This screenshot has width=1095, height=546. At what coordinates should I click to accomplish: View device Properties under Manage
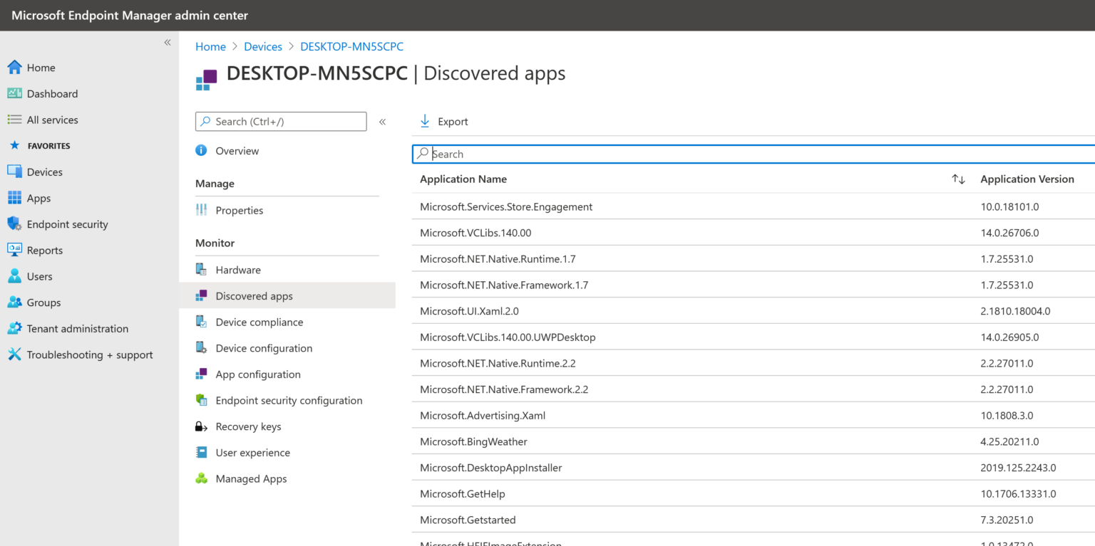240,210
